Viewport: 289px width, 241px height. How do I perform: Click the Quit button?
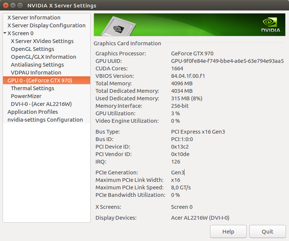pos(267,231)
